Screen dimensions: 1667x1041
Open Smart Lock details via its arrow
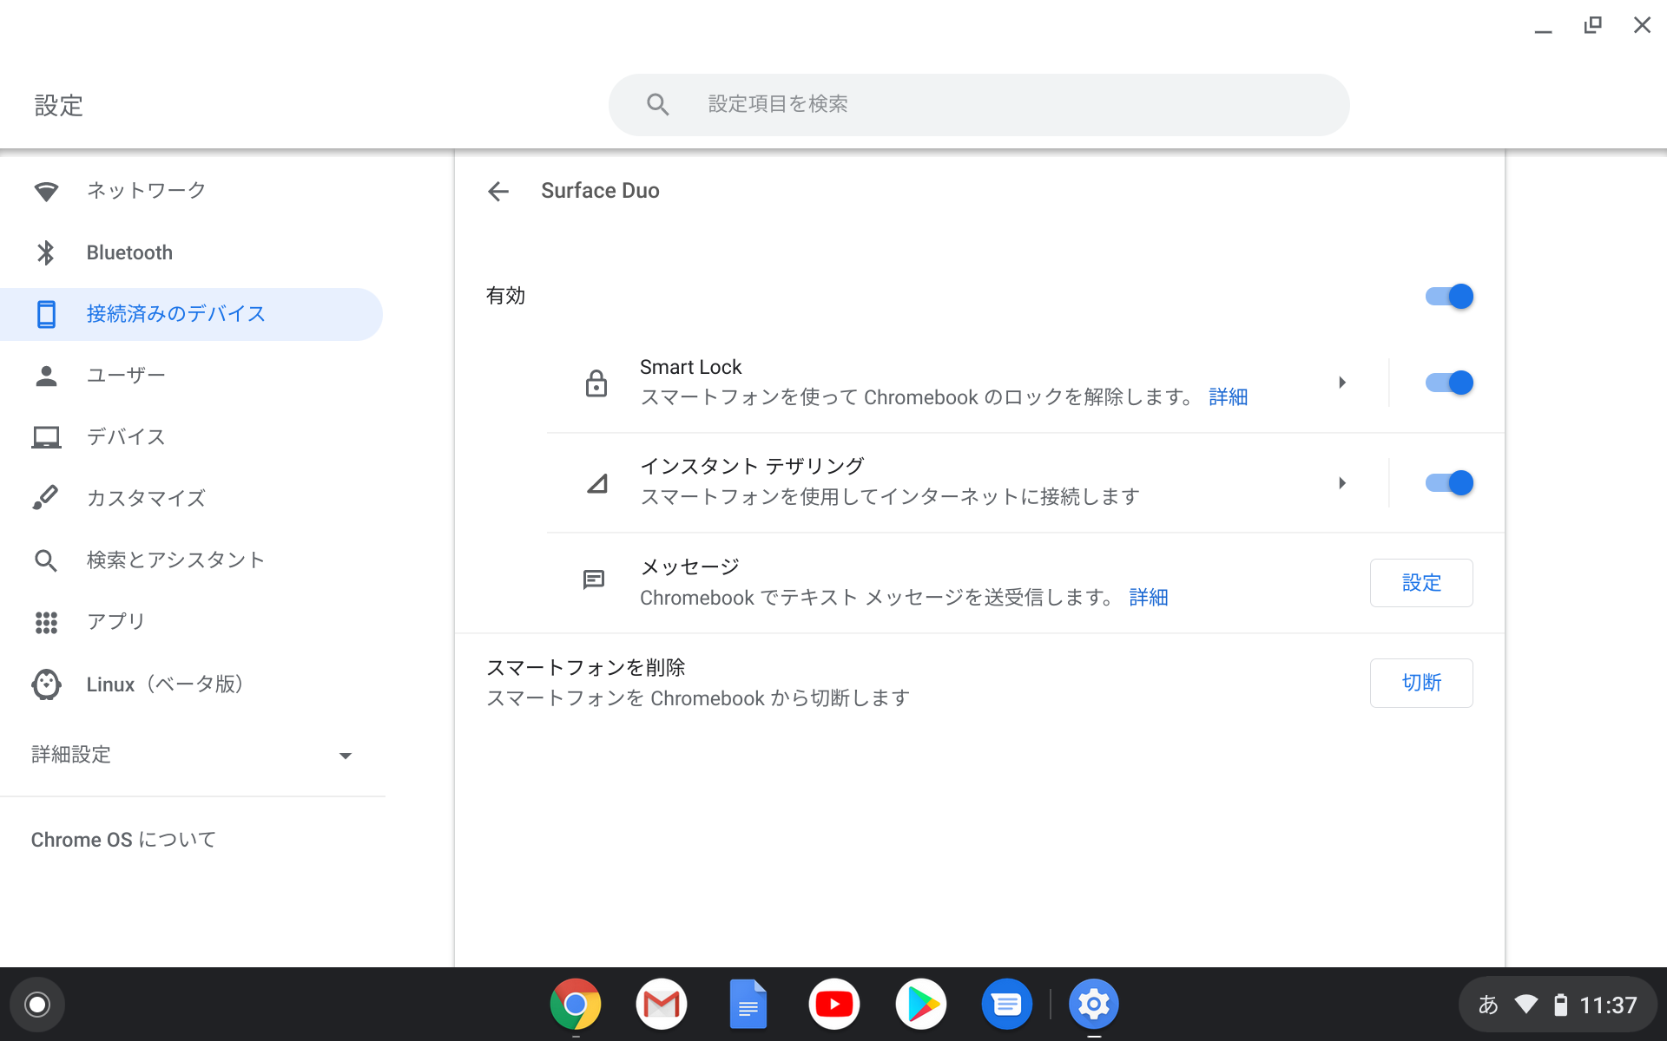pyautogui.click(x=1342, y=382)
